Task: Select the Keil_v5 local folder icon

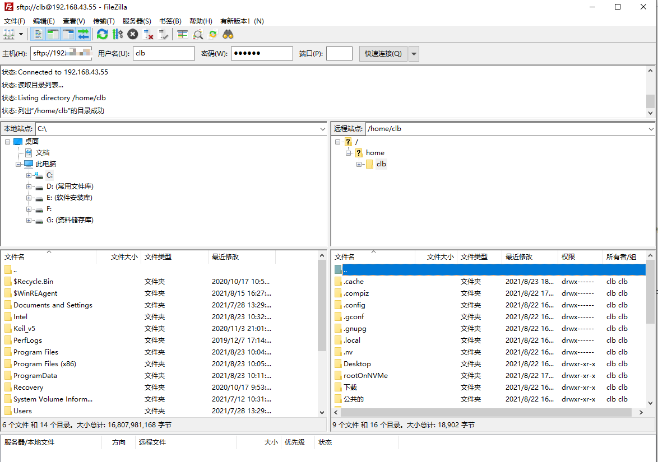Action: pyautogui.click(x=8, y=329)
